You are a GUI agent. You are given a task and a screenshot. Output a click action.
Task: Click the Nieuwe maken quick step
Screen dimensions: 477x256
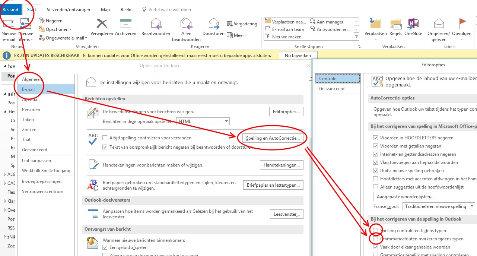point(283,37)
